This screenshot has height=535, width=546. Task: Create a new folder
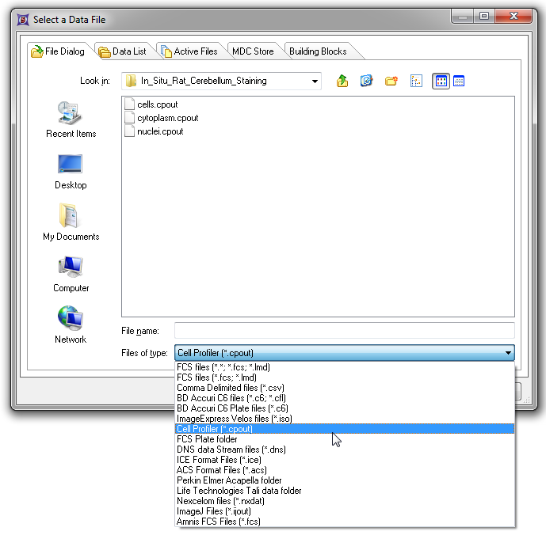(391, 81)
